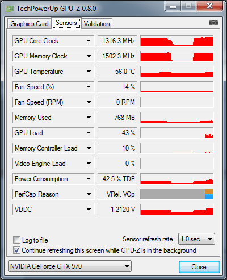Click the Close button
Screen dimensions: 227x280
(199, 267)
